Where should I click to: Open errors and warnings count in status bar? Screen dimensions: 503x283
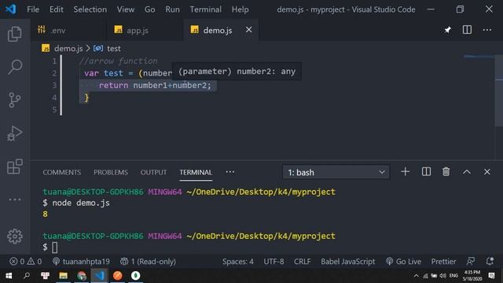25,262
